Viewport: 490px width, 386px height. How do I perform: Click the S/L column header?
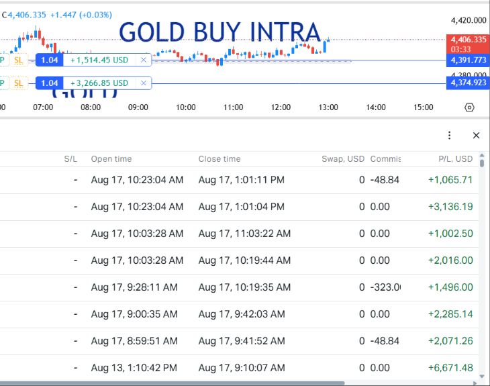click(70, 159)
